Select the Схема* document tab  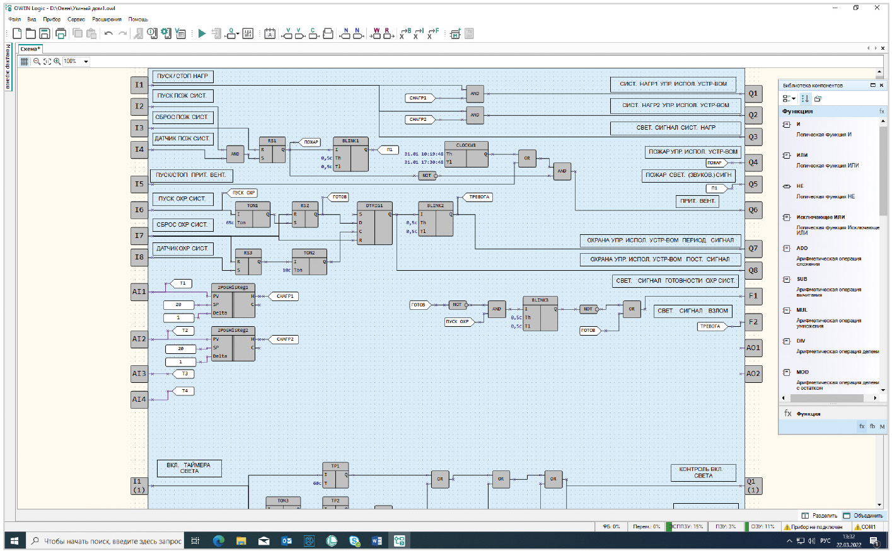click(30, 48)
